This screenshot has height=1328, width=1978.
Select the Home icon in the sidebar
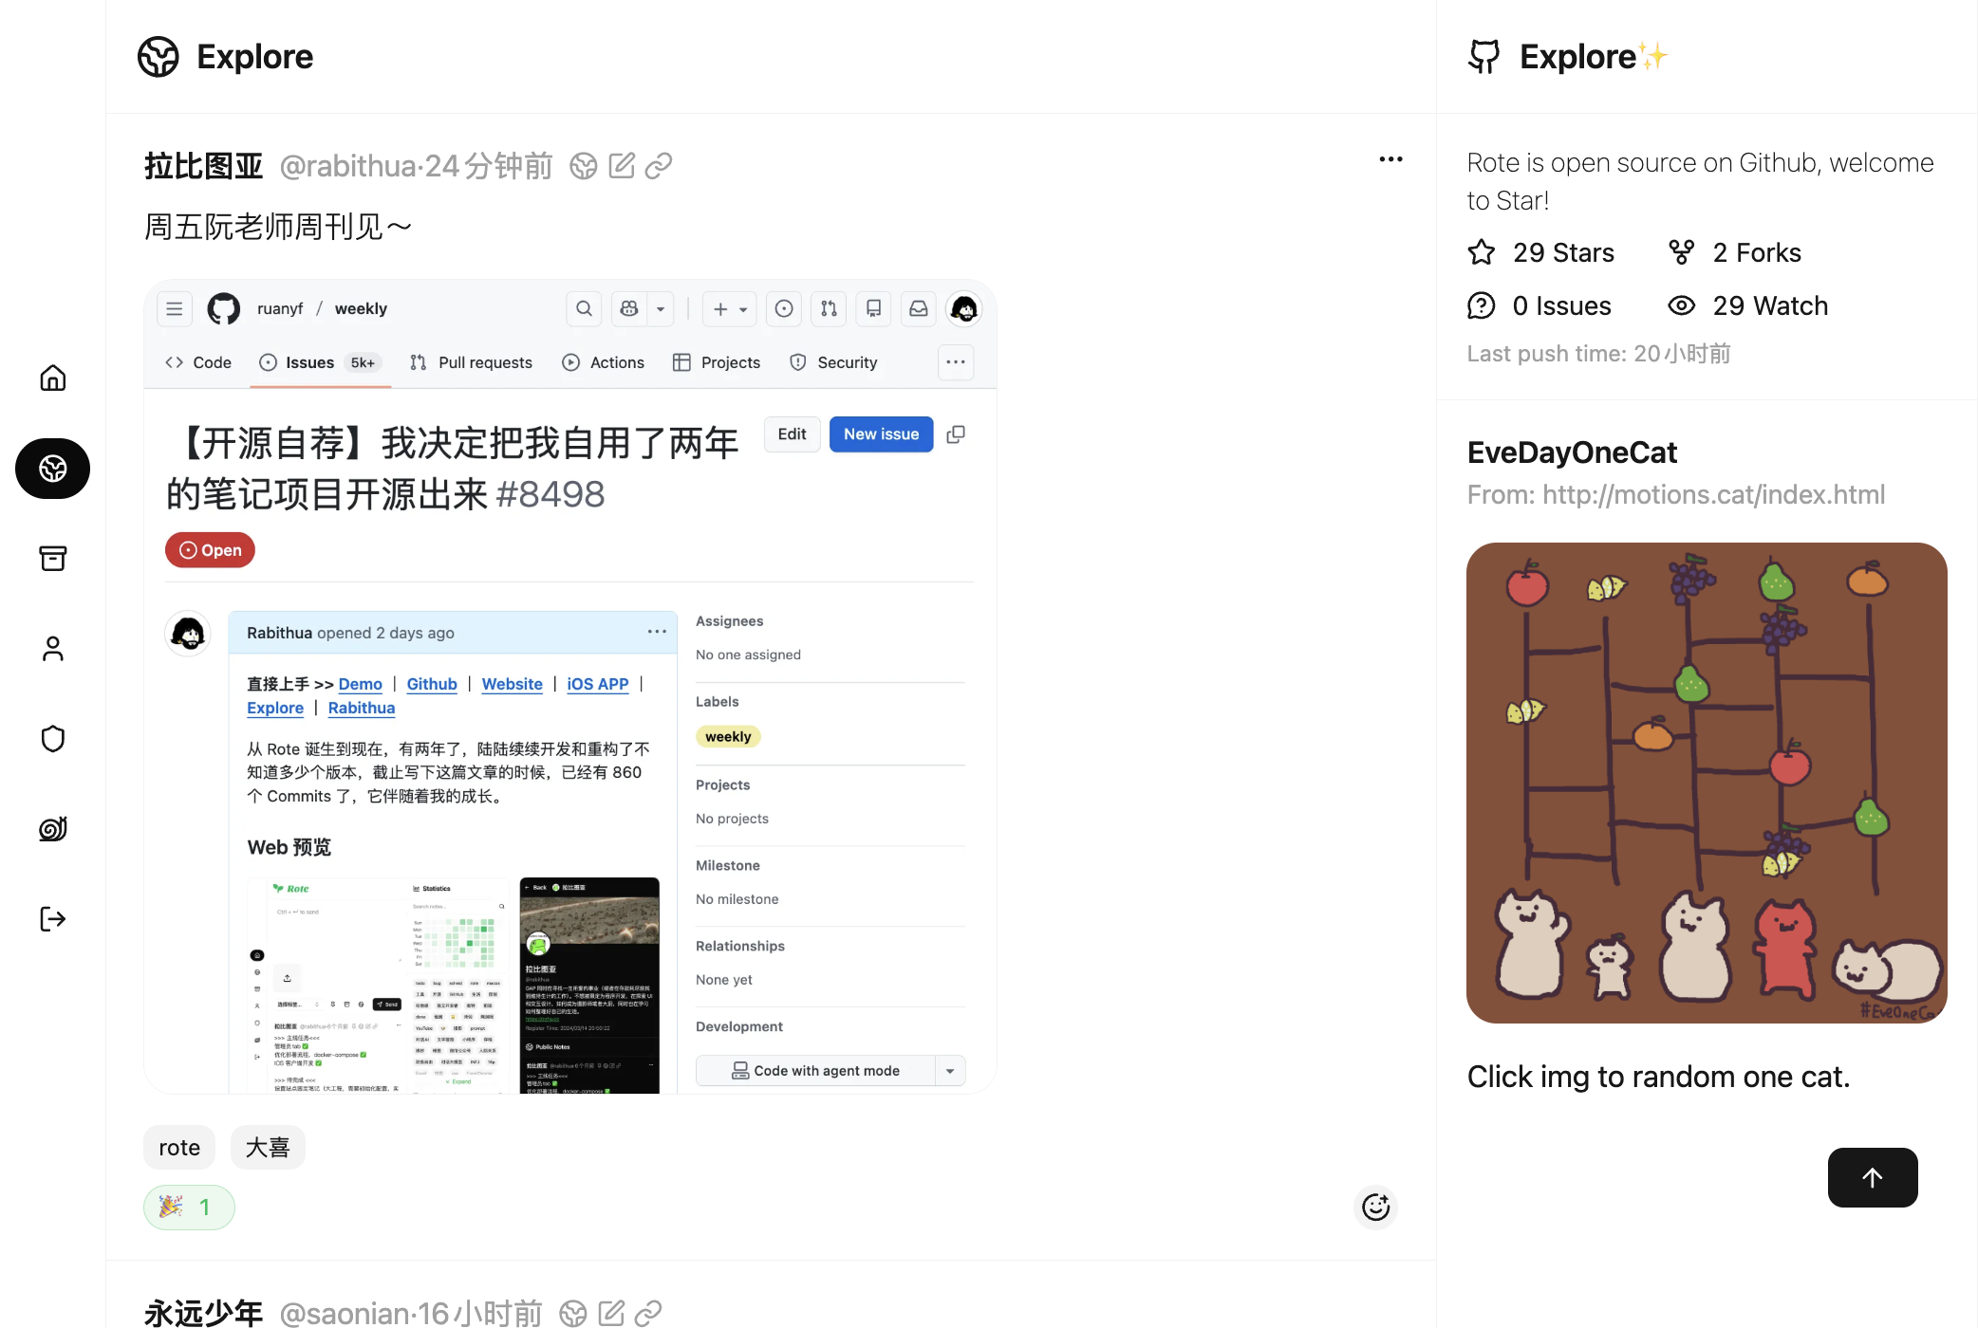click(x=52, y=377)
